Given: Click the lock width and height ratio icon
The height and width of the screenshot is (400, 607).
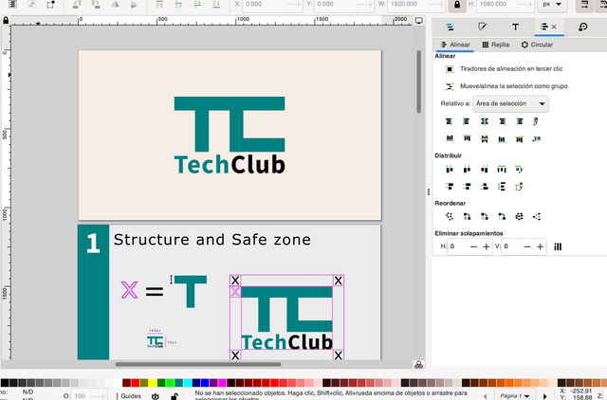Looking at the screenshot, I should tap(457, 5).
